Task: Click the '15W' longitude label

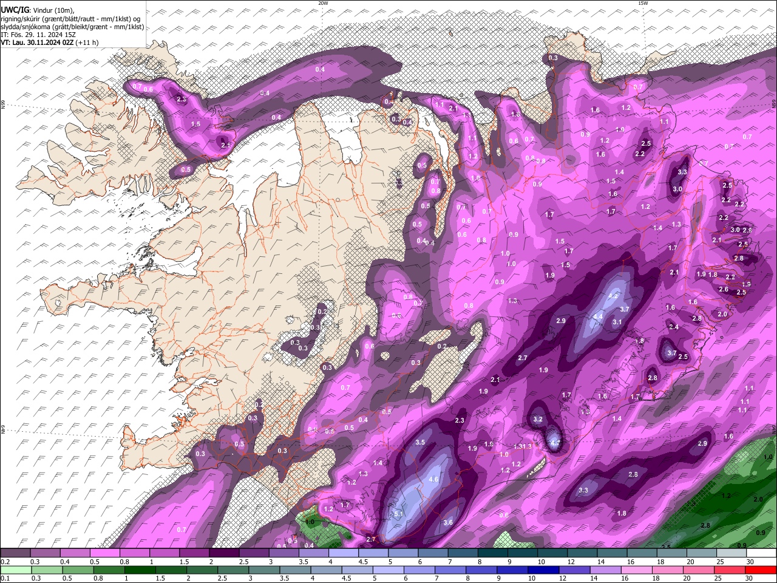Action: click(643, 3)
